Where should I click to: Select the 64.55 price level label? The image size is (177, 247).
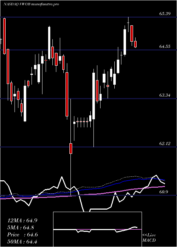(x=165, y=47)
